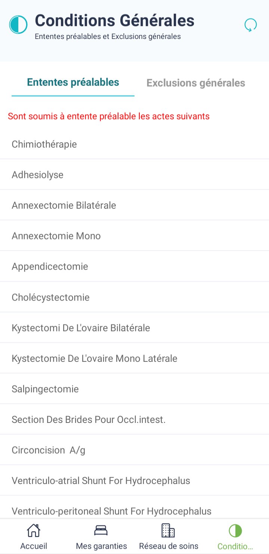Tap Section Des Brides Pour Occl.intest.

(134, 420)
